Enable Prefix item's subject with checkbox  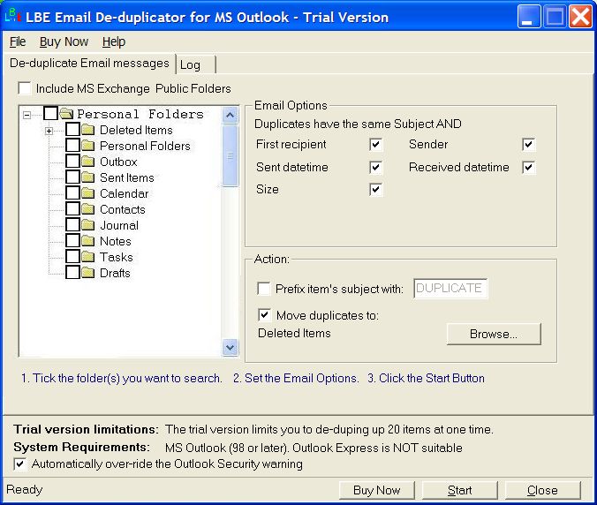[264, 289]
